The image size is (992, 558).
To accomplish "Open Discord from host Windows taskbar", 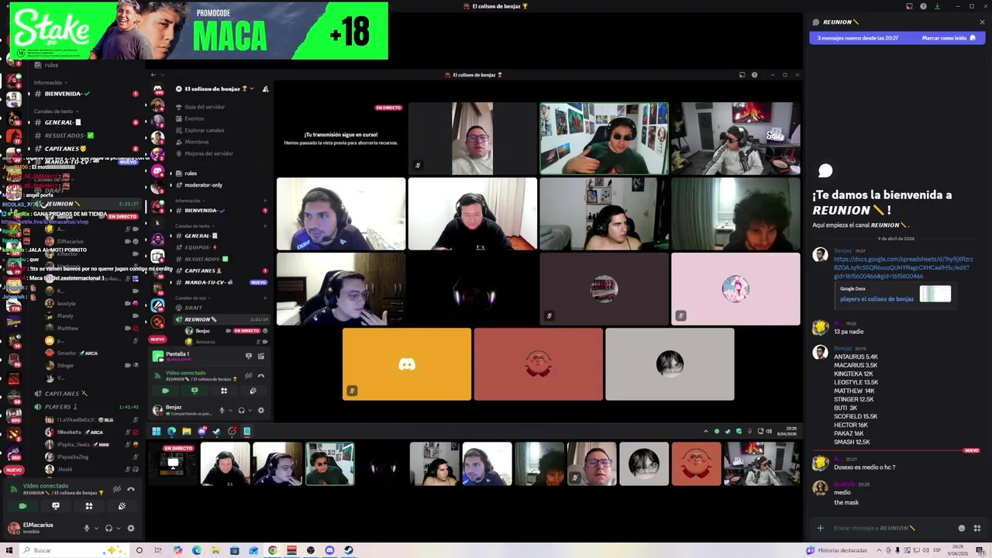I will point(329,550).
